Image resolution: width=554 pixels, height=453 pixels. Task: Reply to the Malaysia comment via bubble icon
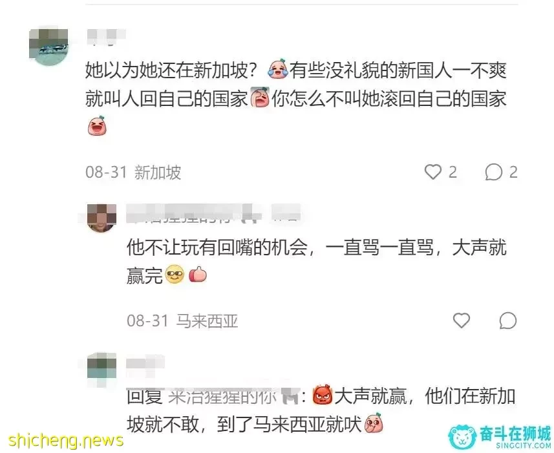pyautogui.click(x=508, y=321)
